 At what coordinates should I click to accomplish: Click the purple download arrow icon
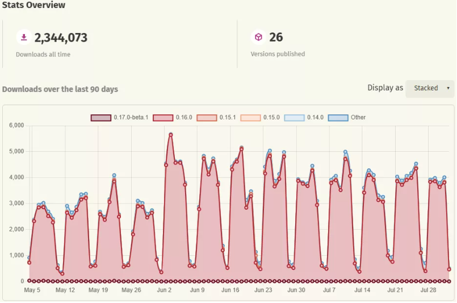point(24,38)
